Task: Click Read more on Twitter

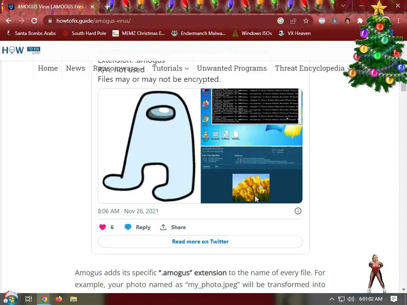Action: [x=200, y=241]
